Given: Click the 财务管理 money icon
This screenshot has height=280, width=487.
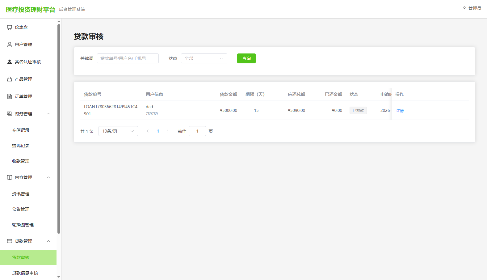Looking at the screenshot, I should coord(10,114).
